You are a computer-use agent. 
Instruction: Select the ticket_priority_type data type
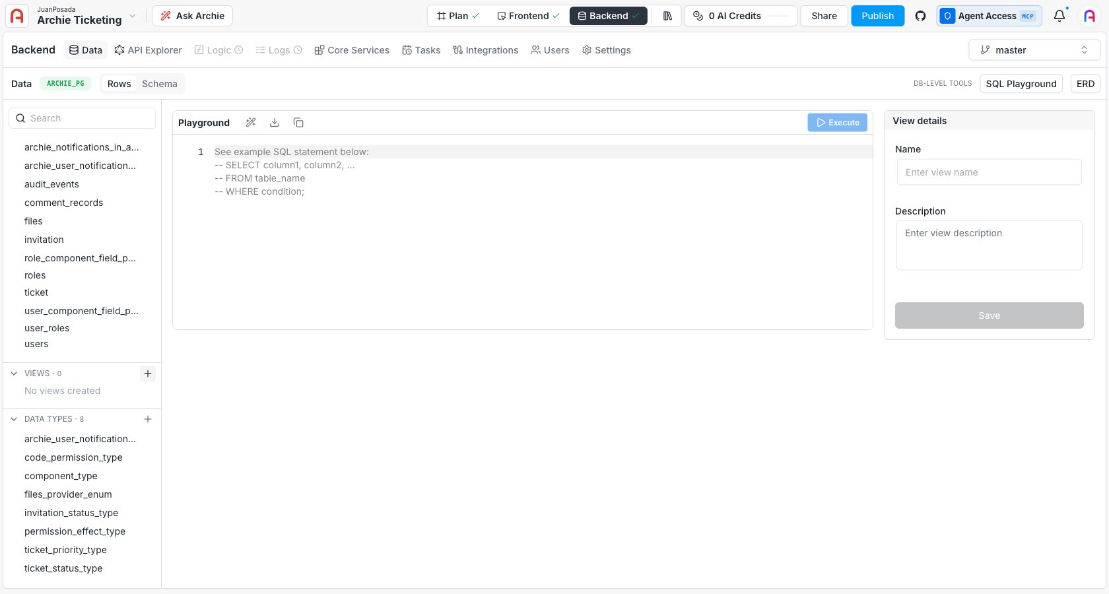pyautogui.click(x=65, y=550)
